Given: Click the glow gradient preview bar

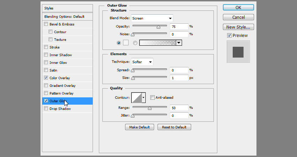Looking at the screenshot, I should [x=157, y=43].
